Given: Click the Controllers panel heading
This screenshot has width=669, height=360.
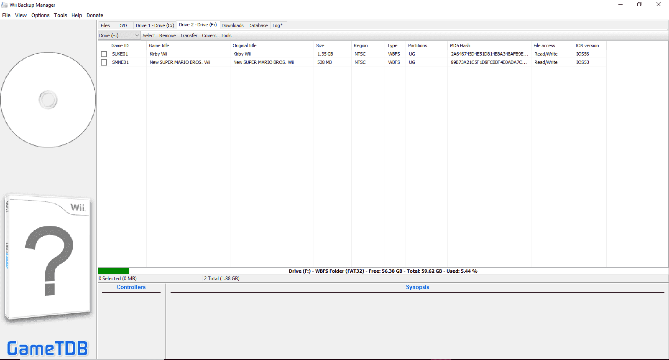Looking at the screenshot, I should tap(131, 287).
